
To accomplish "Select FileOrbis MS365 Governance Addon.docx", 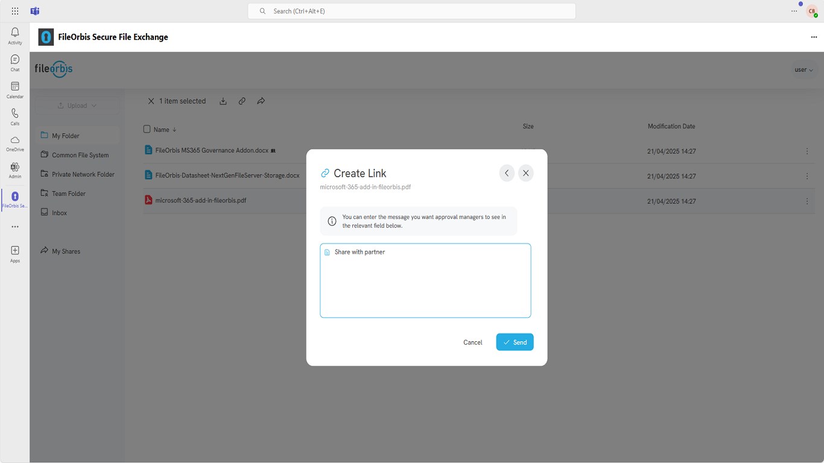I will (212, 150).
